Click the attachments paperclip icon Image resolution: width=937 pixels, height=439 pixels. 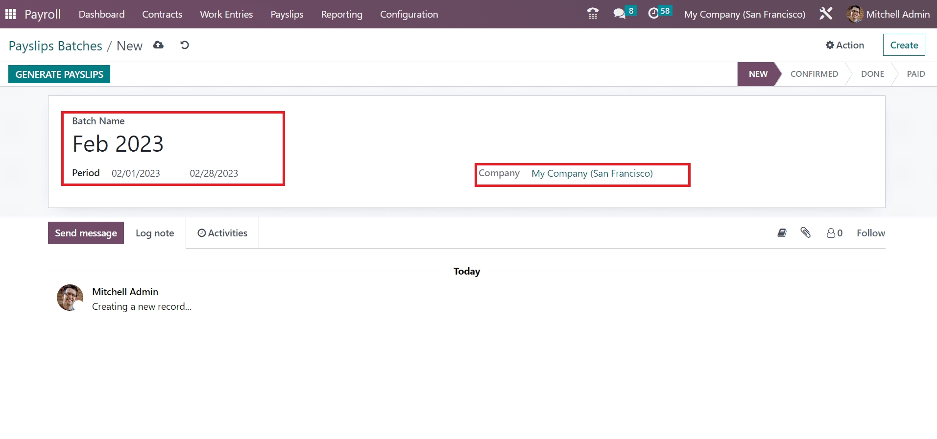pos(805,232)
